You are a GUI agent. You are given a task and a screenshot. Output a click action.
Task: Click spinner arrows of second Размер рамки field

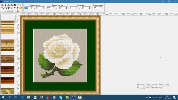[x=43, y=8]
